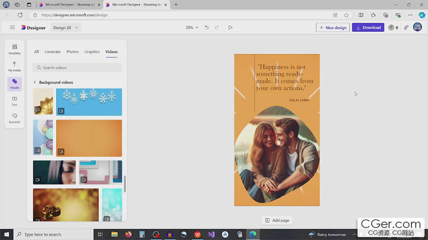Click the play preview icon
Viewport: 428px width, 240px height.
(231, 28)
